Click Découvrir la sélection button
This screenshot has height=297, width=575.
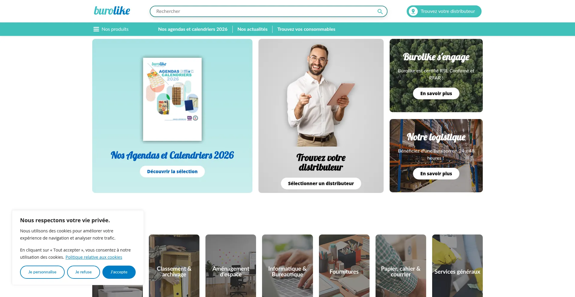tap(172, 171)
